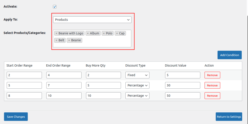Image resolution: width=248 pixels, height=124 pixels.
Task: Remove the Cap product tag
Action: [117, 33]
